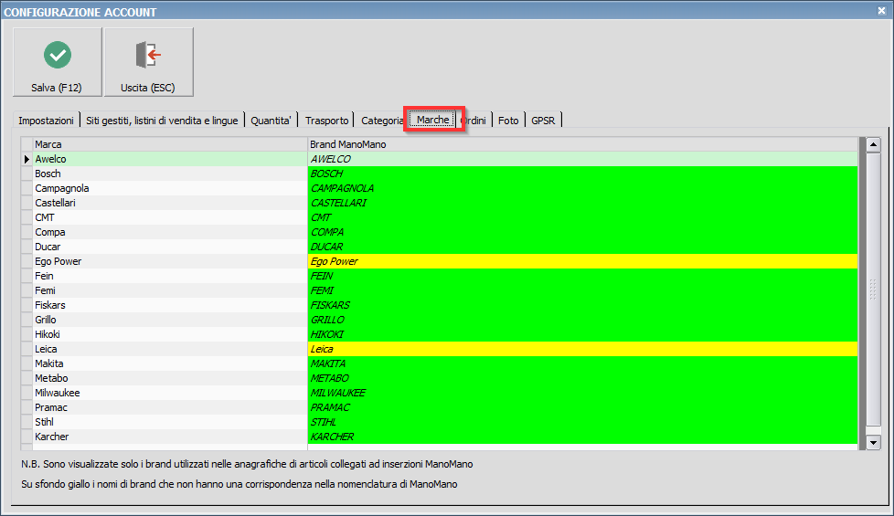Select the Makita marca cell
The height and width of the screenshot is (516, 894).
pyautogui.click(x=170, y=363)
